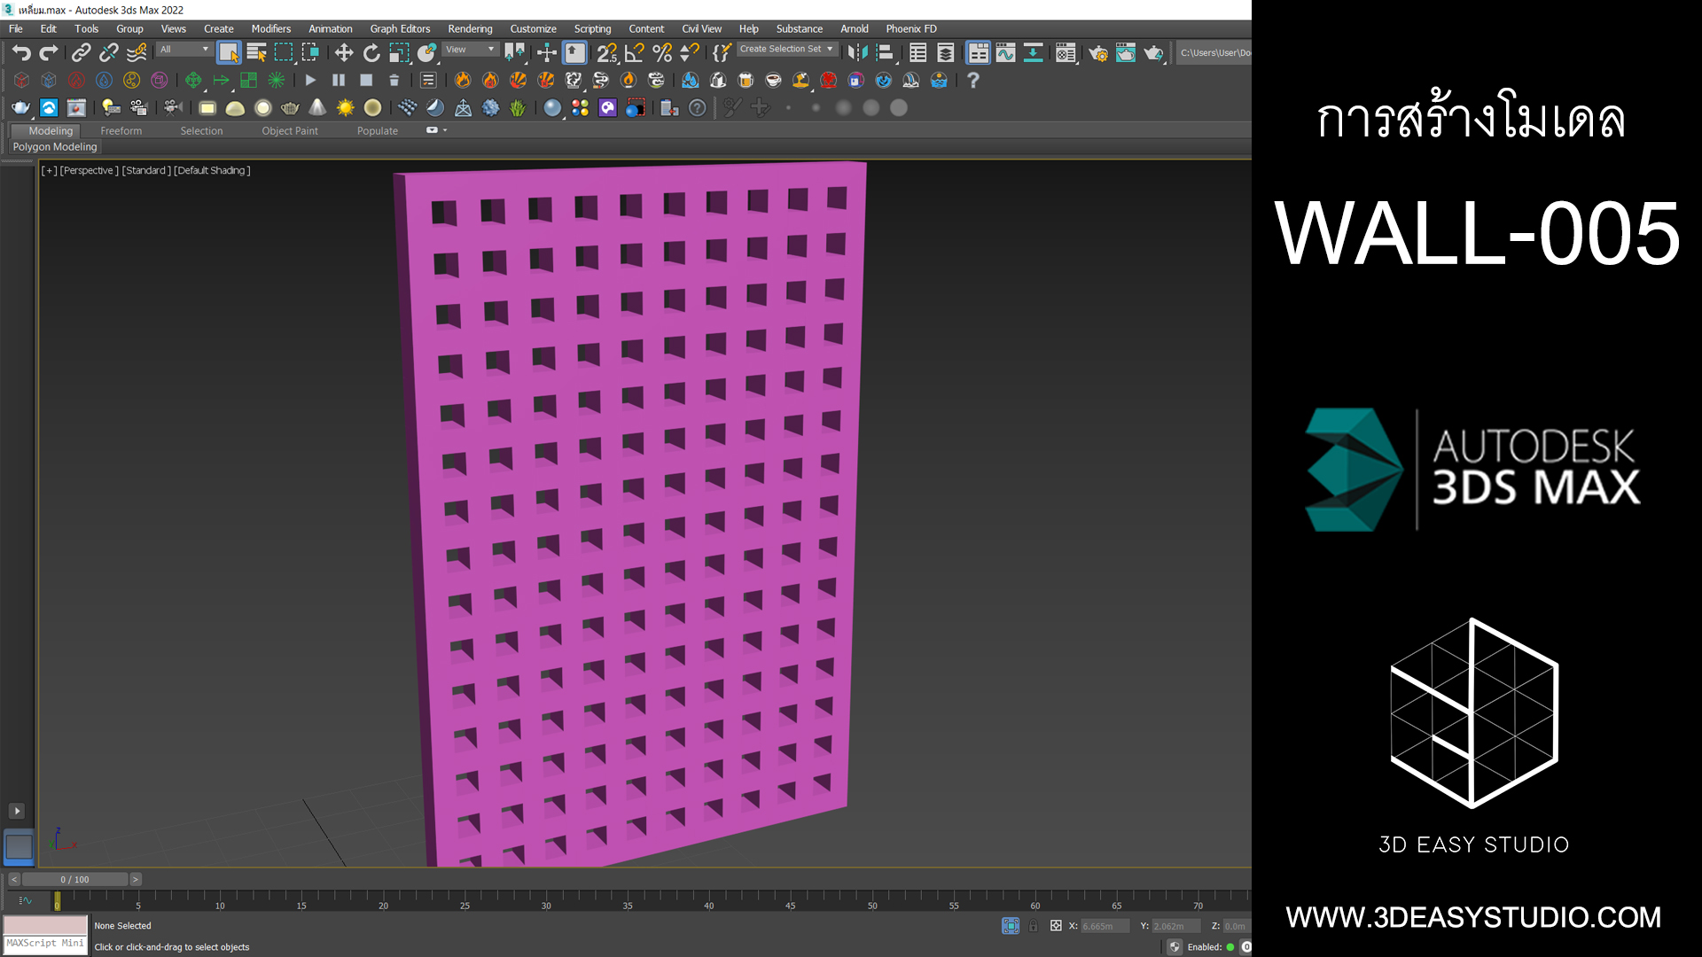Open the Curve Editor icon
This screenshot has width=1702, height=957.
1005,53
